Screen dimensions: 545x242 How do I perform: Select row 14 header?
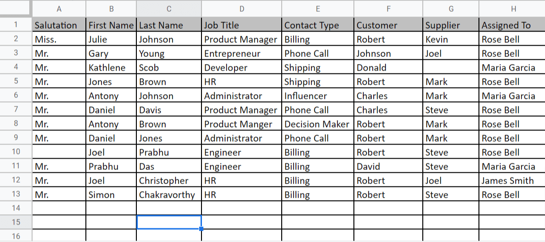point(16,208)
